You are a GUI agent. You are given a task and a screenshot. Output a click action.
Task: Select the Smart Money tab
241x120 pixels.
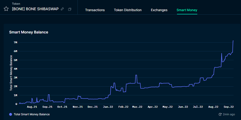tap(187, 10)
